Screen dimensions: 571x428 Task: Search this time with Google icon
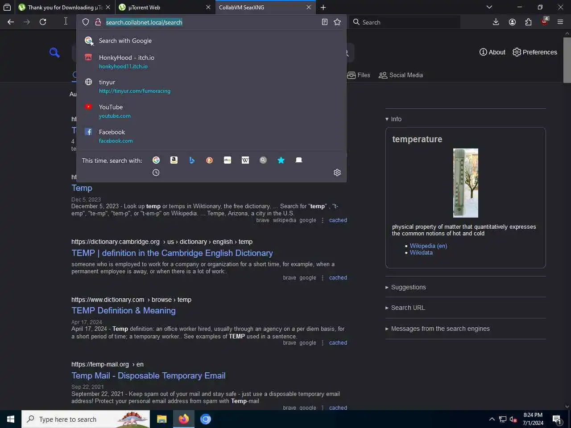(x=156, y=160)
